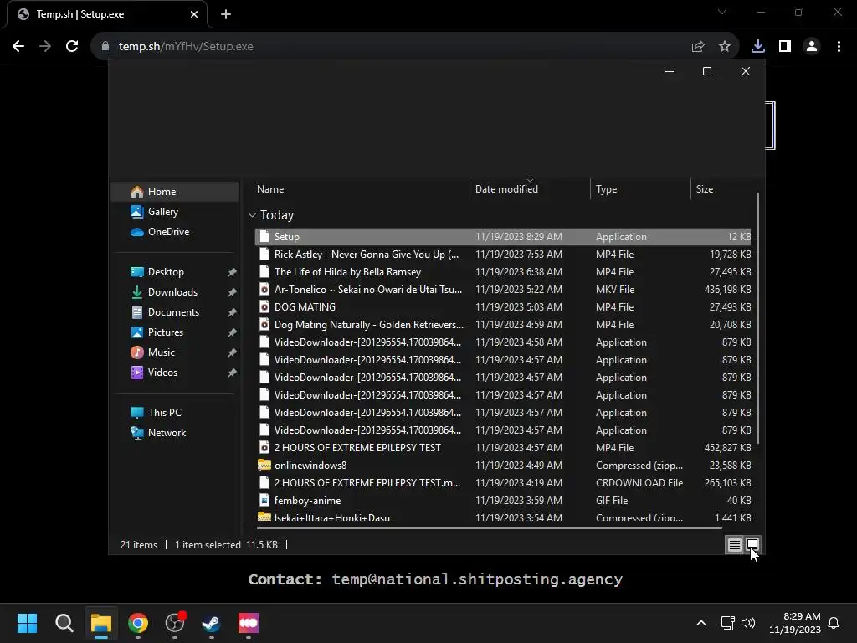857x643 pixels.
Task: Unpin Desktop using its pin icon
Action: click(232, 272)
